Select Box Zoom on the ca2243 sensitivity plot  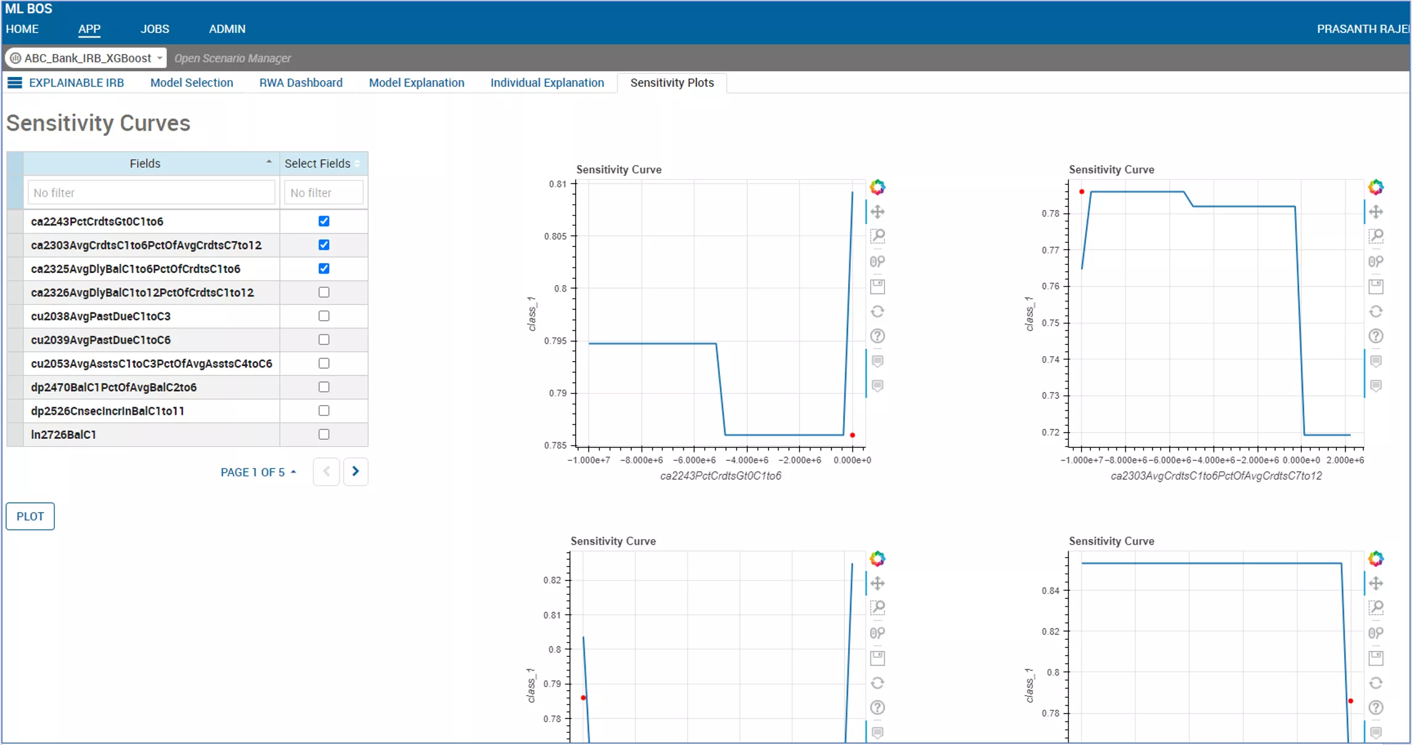point(878,236)
